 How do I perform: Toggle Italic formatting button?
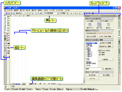73,13
